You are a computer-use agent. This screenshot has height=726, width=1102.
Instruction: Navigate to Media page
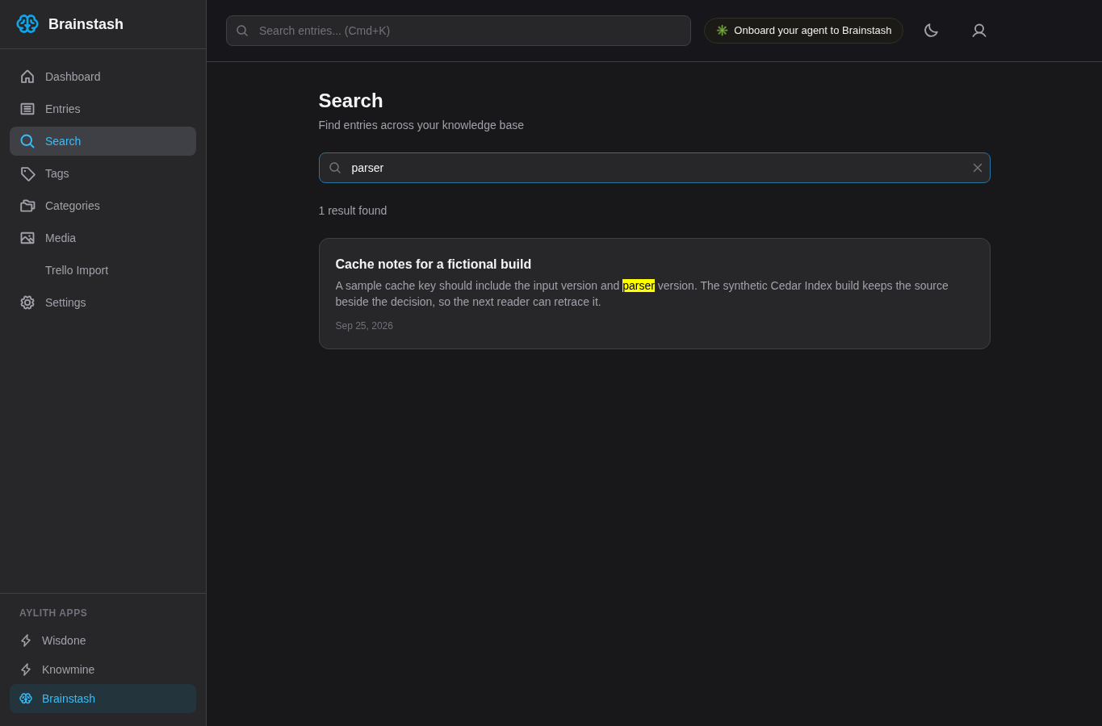click(103, 238)
